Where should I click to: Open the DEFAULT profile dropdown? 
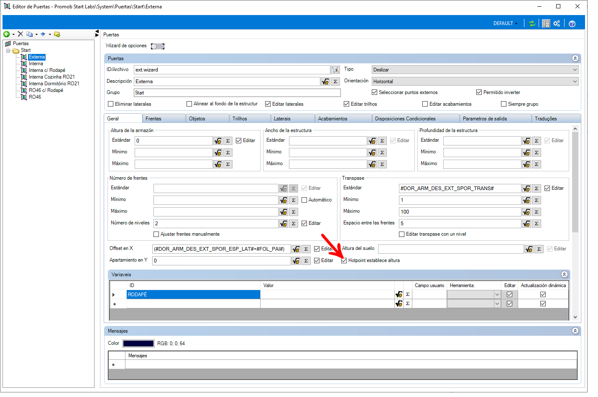[505, 23]
